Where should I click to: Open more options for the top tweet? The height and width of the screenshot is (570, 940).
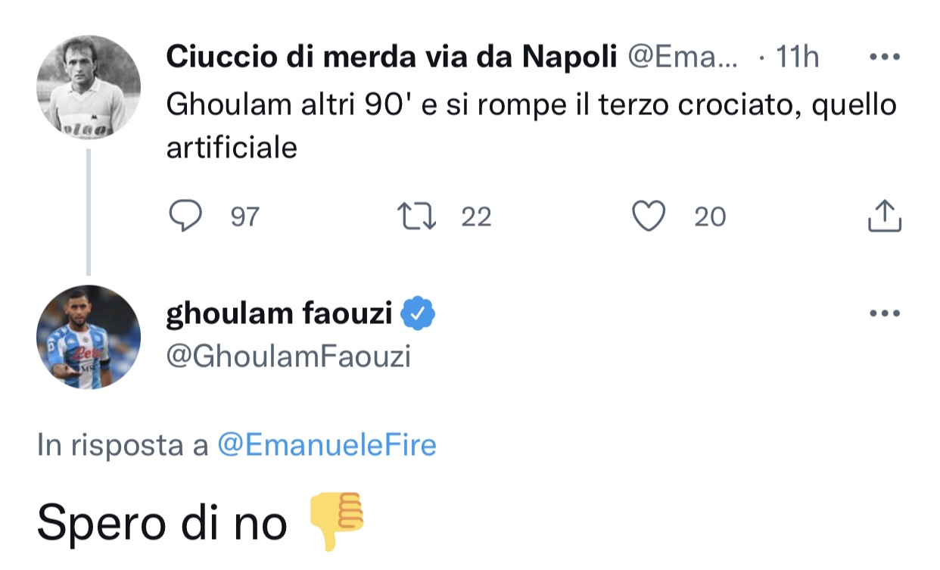(884, 57)
